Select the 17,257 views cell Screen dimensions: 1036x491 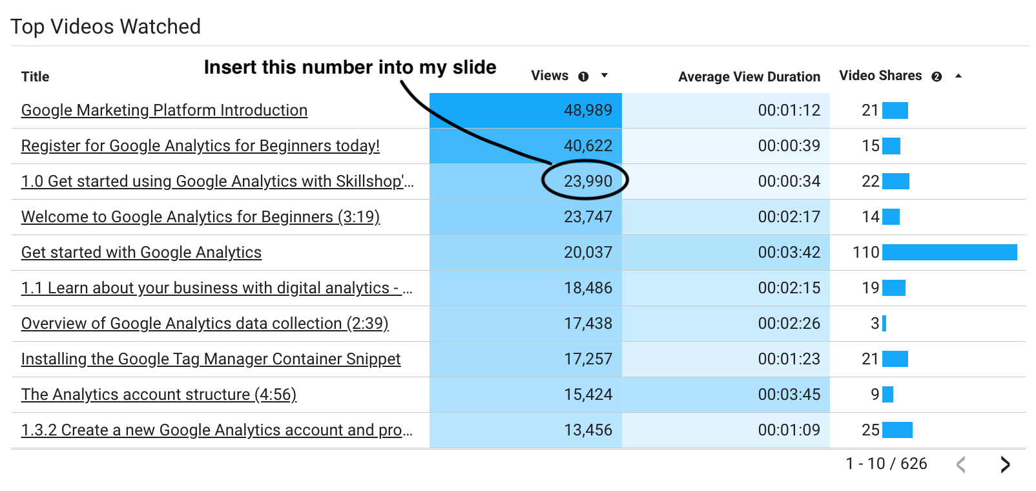[x=526, y=359]
